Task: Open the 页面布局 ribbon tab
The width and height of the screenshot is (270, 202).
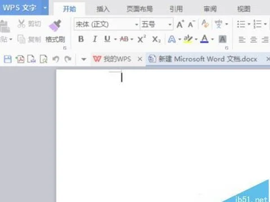Action: (x=139, y=9)
